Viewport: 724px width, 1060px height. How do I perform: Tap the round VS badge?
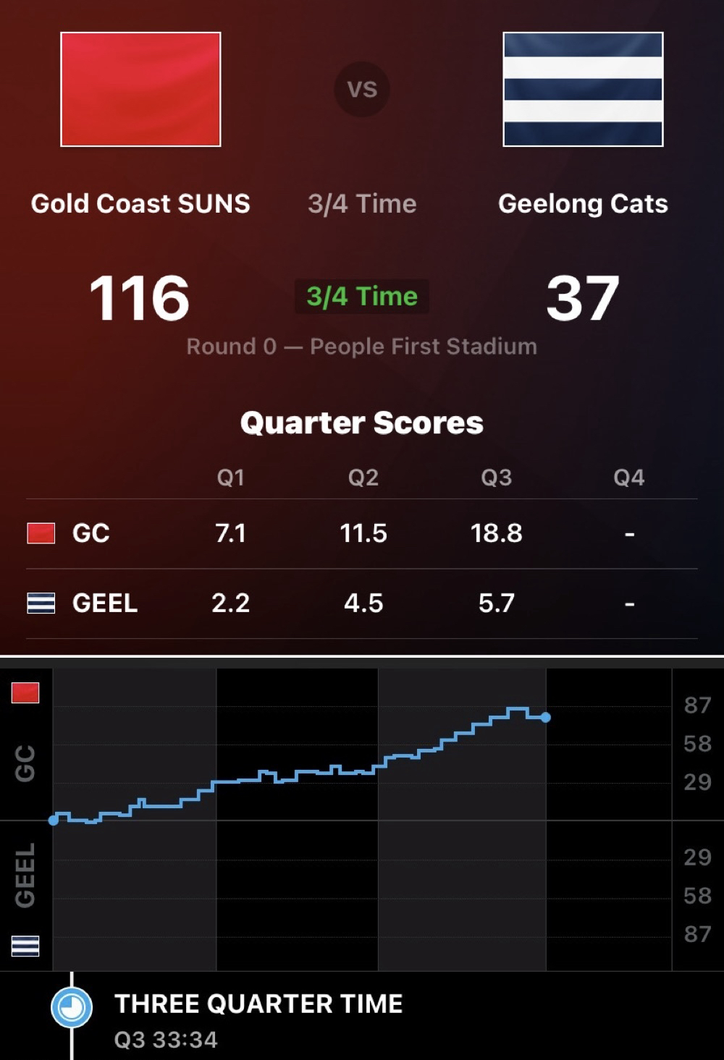pyautogui.click(x=362, y=89)
